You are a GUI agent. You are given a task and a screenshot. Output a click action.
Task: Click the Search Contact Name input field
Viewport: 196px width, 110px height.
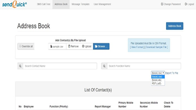point(60,66)
